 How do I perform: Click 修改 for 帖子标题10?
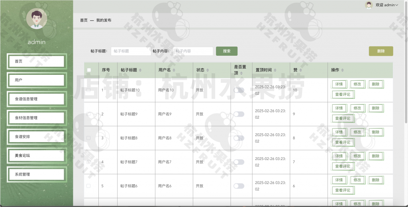[x=357, y=84]
